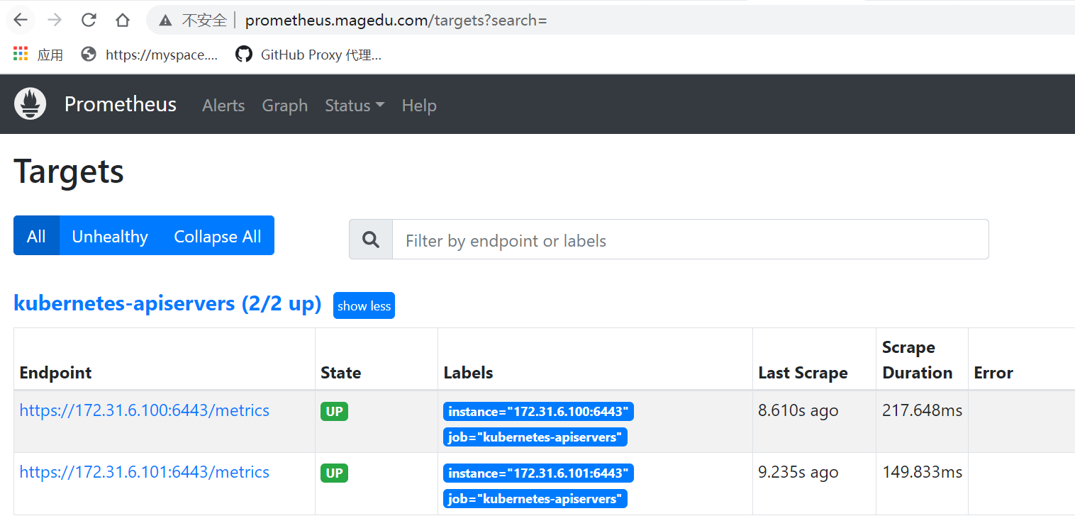Open the Graph page
The image size is (1075, 528).
(285, 106)
